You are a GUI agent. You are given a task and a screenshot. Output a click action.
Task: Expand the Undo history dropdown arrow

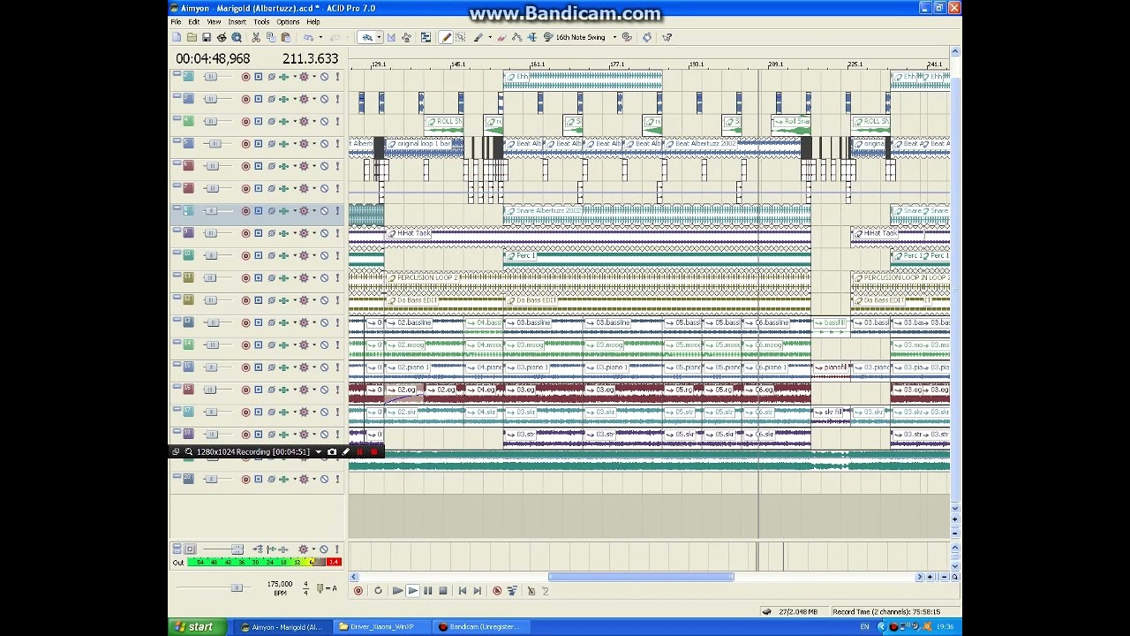point(320,37)
